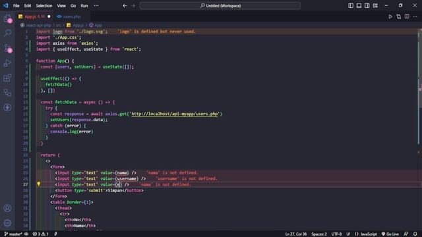Image resolution: width=422 pixels, height=237 pixels.
Task: Click Go Live in status bar
Action: point(390,234)
